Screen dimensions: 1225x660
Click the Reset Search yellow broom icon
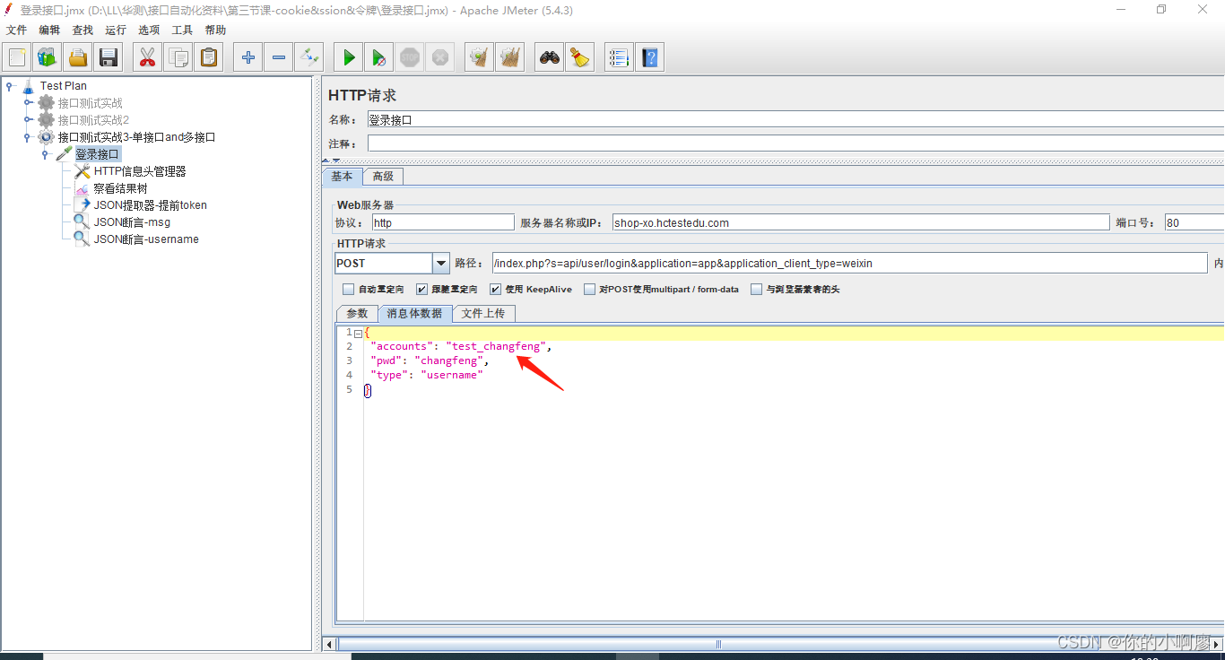point(580,57)
